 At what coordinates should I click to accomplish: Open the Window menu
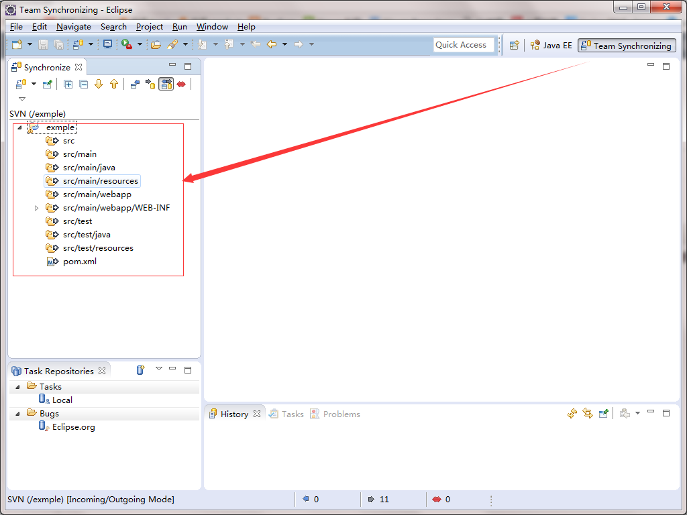[212, 27]
